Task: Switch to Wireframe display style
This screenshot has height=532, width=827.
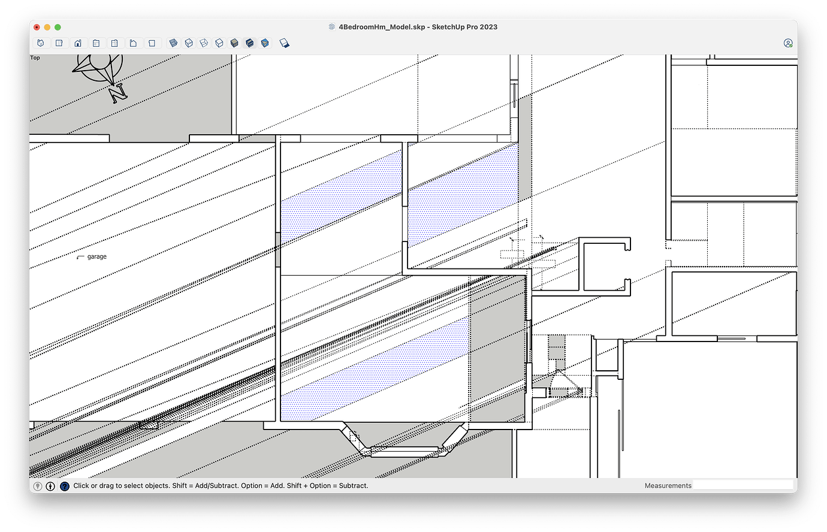Action: [204, 43]
